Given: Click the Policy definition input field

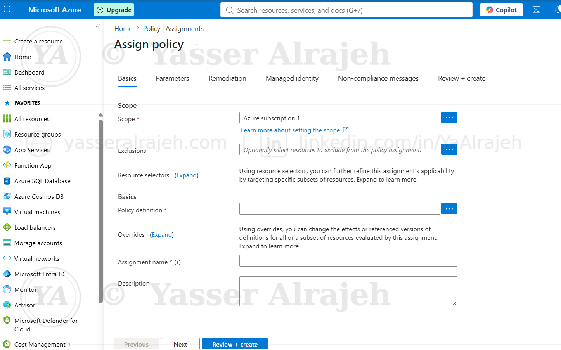Looking at the screenshot, I should pos(340,209).
